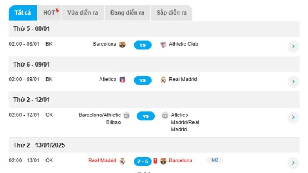
Task: Switch to the Đang diễn ra tab
Action: click(127, 13)
